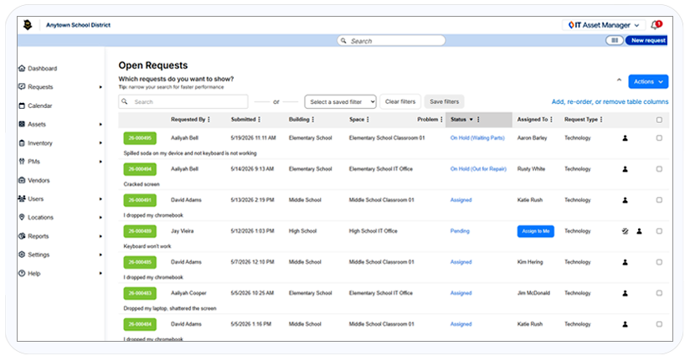Click the top global Search field
This screenshot has height=361, width=690.
[x=391, y=40]
